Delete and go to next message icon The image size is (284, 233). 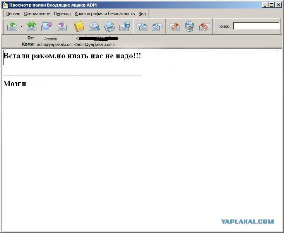204,27
